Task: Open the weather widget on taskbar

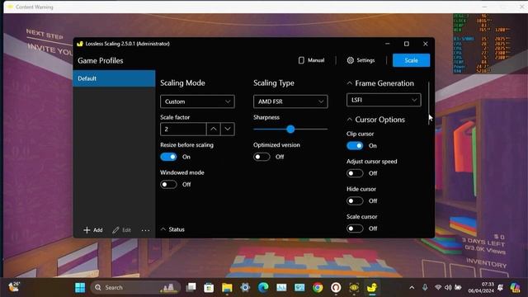Action: 14,287
